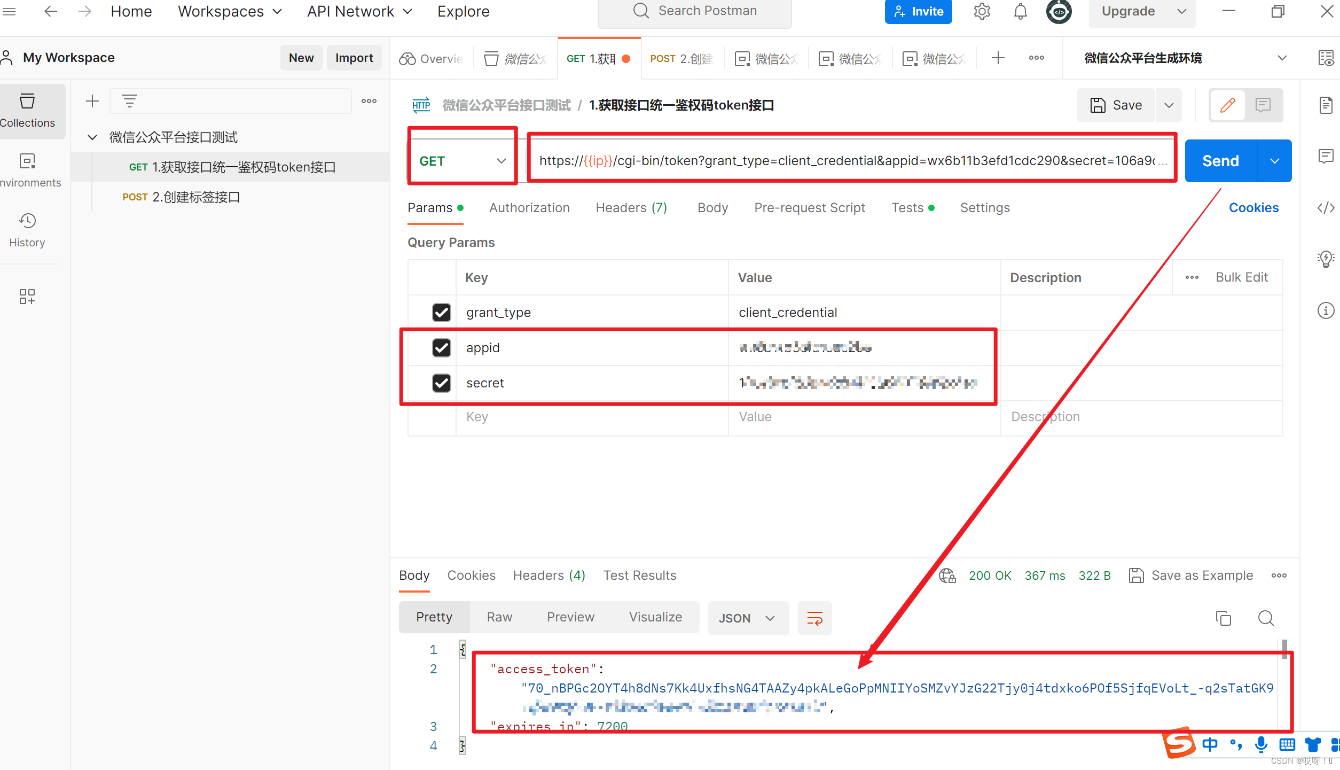Toggle response line wrap icon
Image resolution: width=1340 pixels, height=770 pixels.
coord(814,618)
